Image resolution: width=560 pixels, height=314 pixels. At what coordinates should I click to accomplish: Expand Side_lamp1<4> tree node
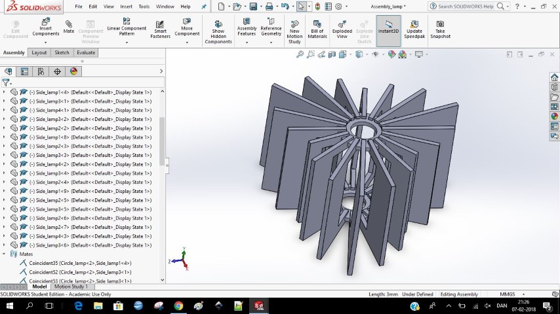[x=4, y=92]
